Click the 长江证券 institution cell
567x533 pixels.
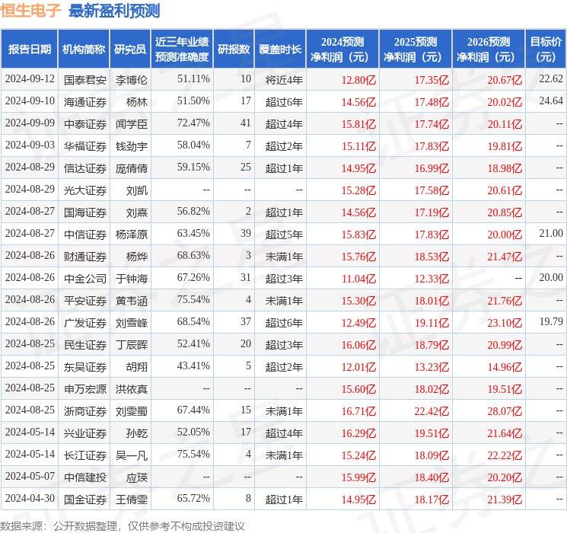coord(85,455)
